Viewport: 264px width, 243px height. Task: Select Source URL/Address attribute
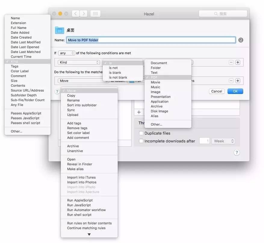[27, 90]
